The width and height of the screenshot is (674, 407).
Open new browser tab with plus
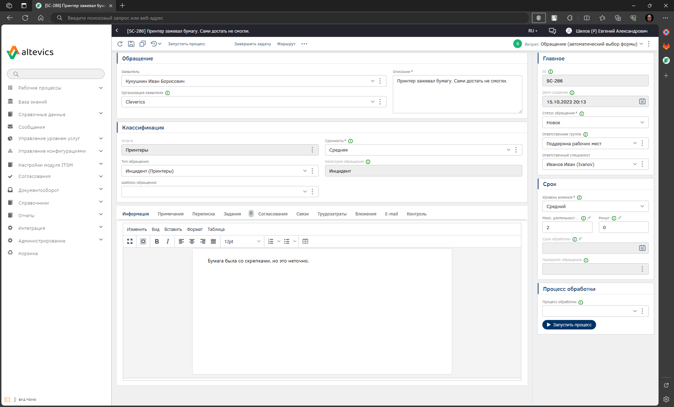pos(123,6)
